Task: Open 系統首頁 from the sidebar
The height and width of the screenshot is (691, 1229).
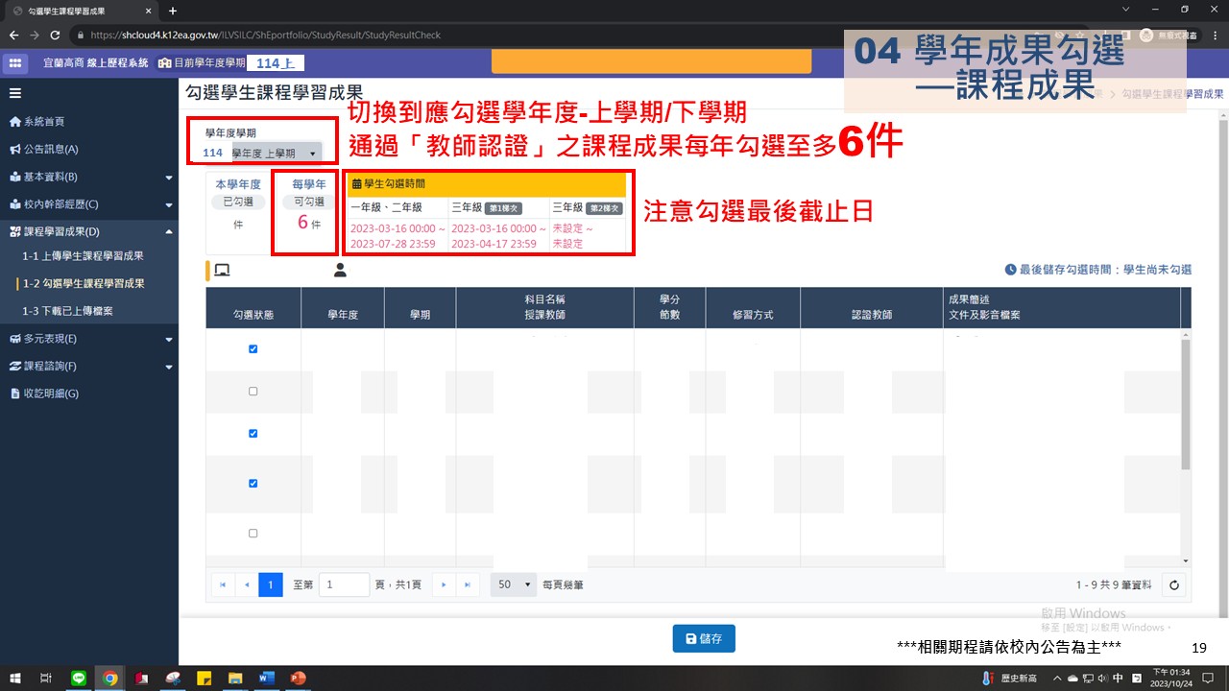Action: pyautogui.click(x=38, y=122)
